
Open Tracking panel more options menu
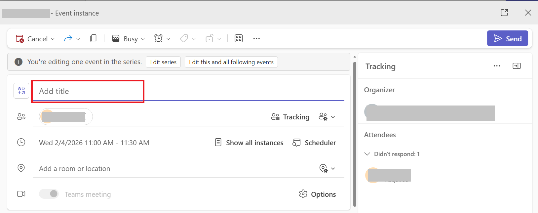point(497,66)
